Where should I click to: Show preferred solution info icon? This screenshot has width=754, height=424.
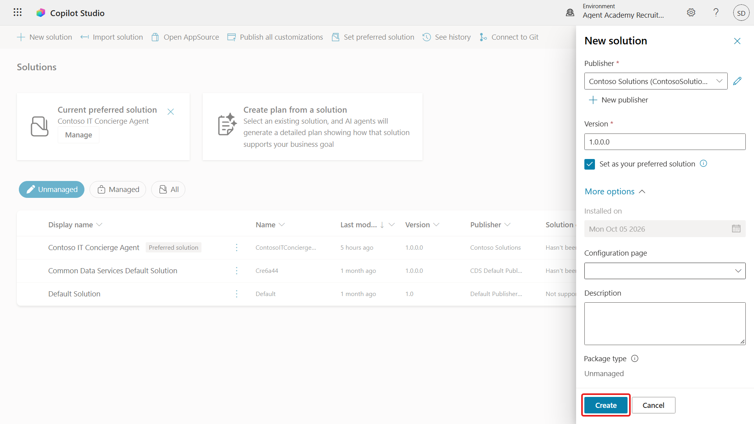(x=703, y=163)
